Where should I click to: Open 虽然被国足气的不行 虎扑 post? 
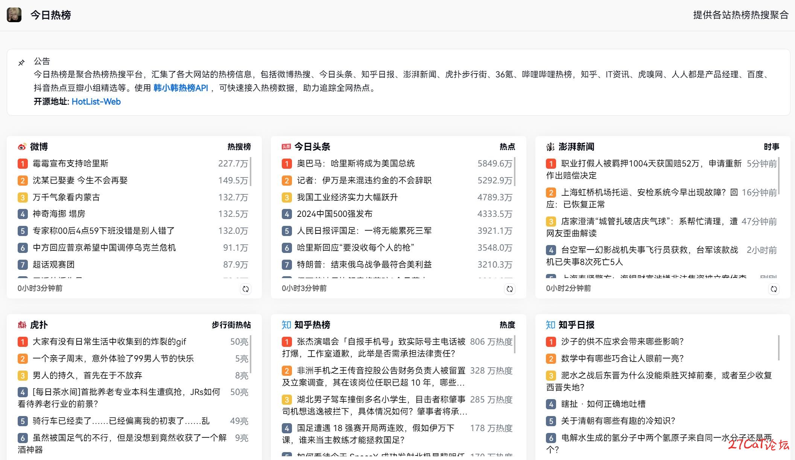point(122,444)
